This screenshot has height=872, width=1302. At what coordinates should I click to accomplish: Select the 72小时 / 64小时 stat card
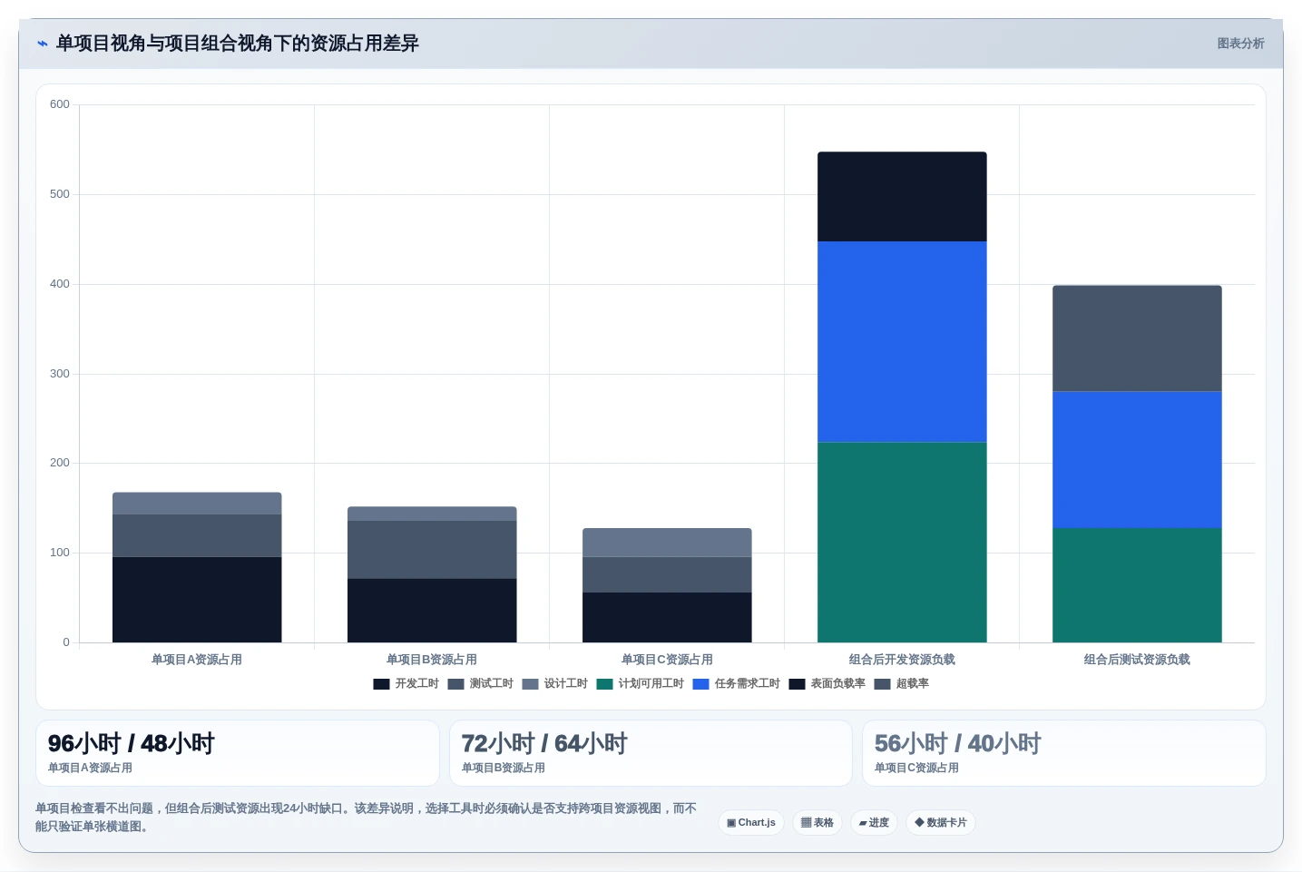click(x=651, y=753)
